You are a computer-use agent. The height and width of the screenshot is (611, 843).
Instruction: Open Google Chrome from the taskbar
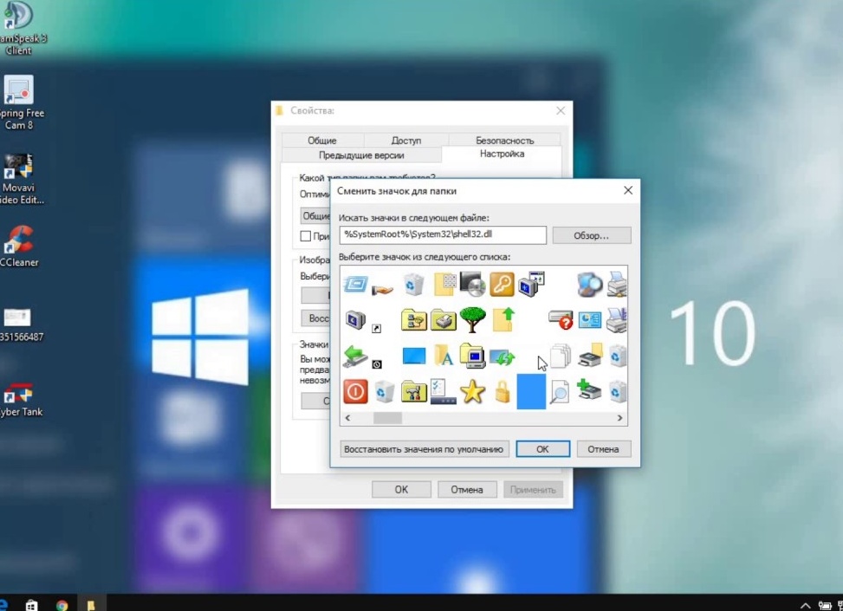[x=62, y=605]
